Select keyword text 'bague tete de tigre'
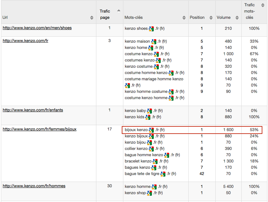The width and height of the screenshot is (268, 202). tap(142, 174)
